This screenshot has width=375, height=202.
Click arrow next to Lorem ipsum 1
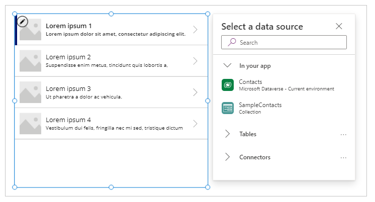pos(196,30)
